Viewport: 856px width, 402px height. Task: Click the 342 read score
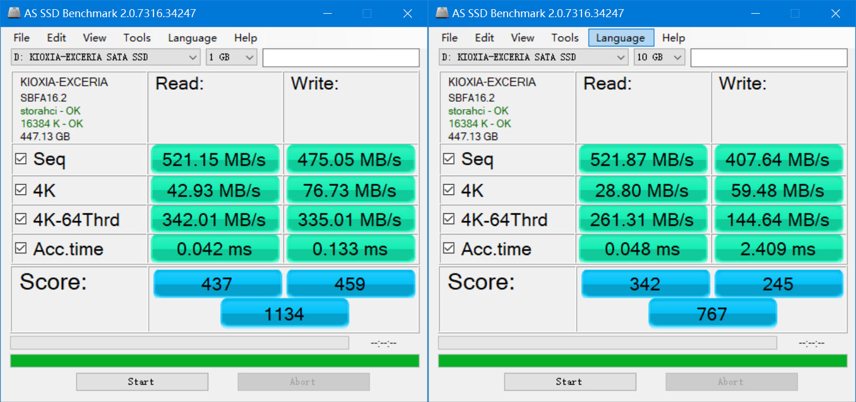pos(645,284)
